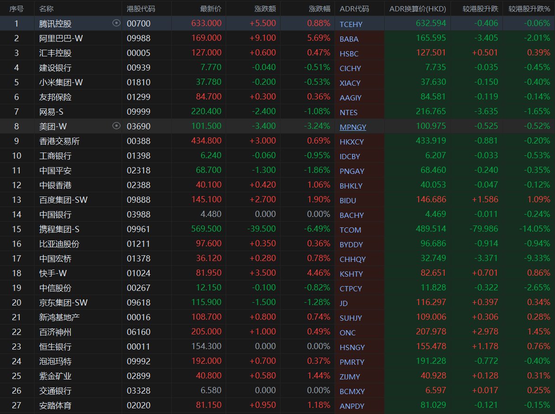Image resolution: width=555 pixels, height=414 pixels.
Task: Select 安踏体育 in the last row
Action: pyautogui.click(x=55, y=405)
